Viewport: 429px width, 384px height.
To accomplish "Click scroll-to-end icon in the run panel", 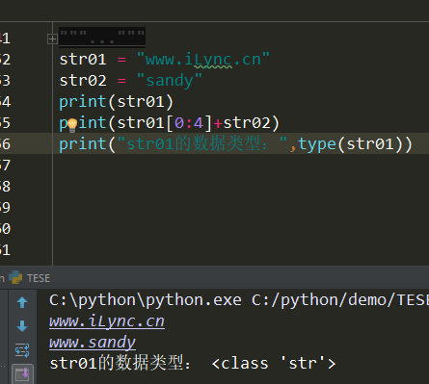I will tap(22, 374).
